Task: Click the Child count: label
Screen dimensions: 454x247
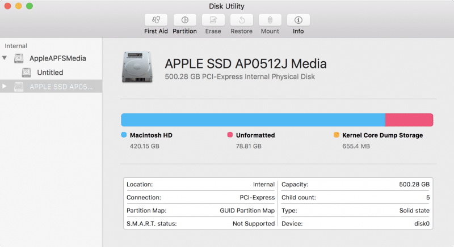Action: (299, 197)
